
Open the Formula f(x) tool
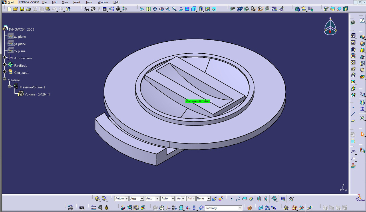point(87,9)
